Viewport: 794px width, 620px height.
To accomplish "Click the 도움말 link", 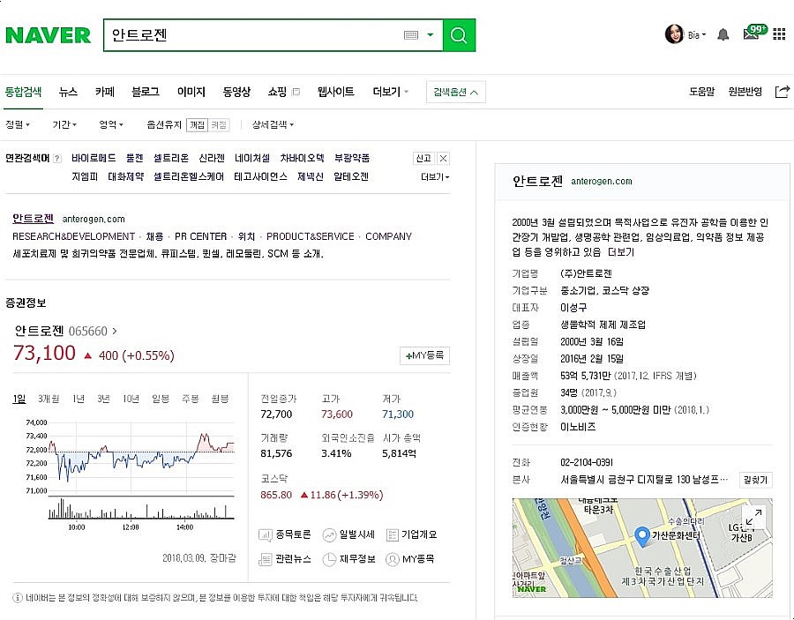I will point(702,92).
